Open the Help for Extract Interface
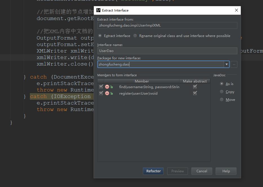 coord(226,171)
